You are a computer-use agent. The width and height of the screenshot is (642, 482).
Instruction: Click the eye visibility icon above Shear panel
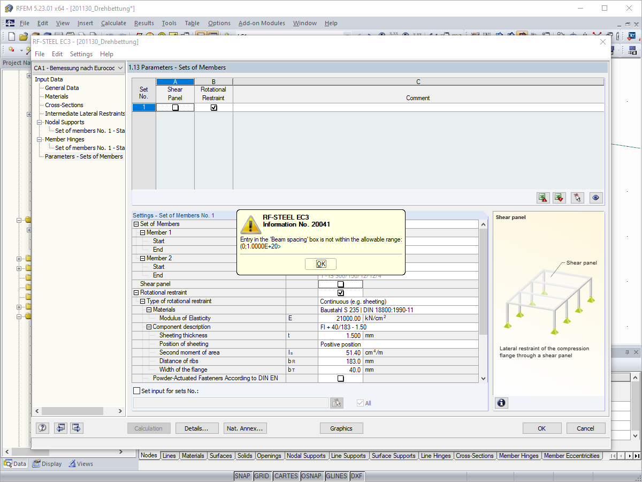click(x=595, y=198)
